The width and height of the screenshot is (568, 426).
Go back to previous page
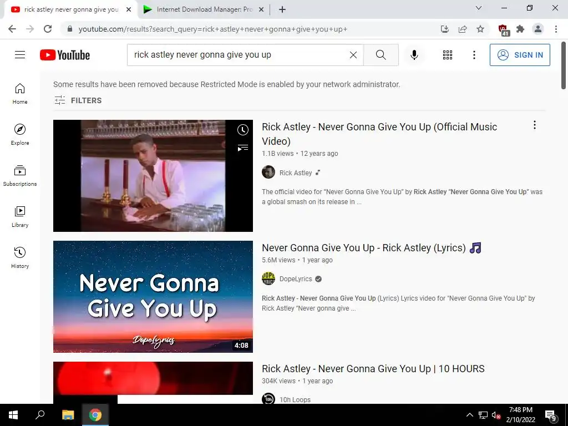12,29
